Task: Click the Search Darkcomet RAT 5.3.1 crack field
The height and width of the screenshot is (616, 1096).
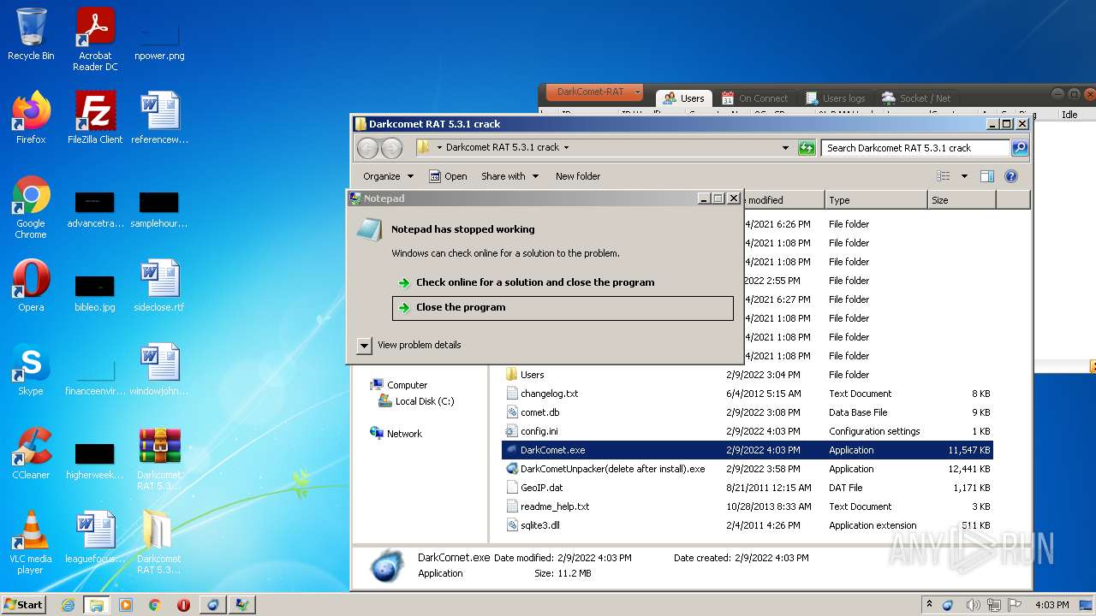Action: [914, 148]
